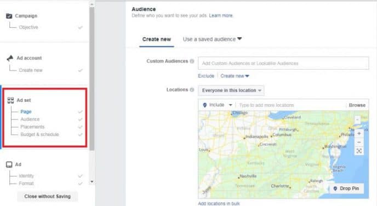The width and height of the screenshot is (377, 206).
Task: Click the Campaign folder icon
Action: click(x=9, y=16)
